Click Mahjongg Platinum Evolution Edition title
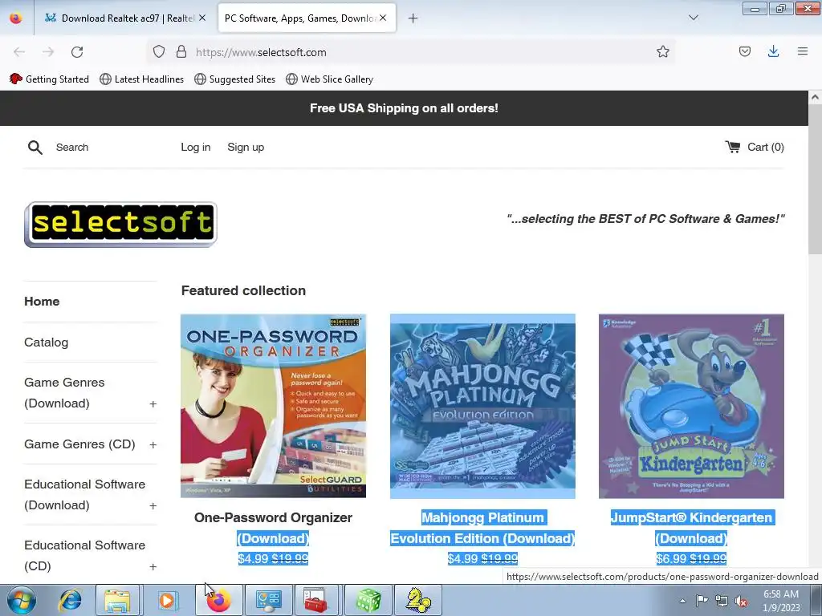Screen dimensions: 822x616 click(x=482, y=528)
